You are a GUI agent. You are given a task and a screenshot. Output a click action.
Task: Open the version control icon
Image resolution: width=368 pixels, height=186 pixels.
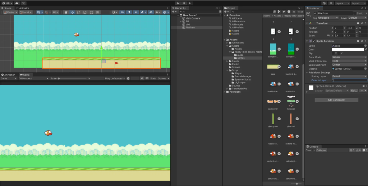[23, 3]
